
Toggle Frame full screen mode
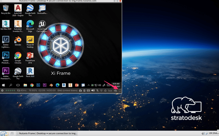(x=120, y=91)
